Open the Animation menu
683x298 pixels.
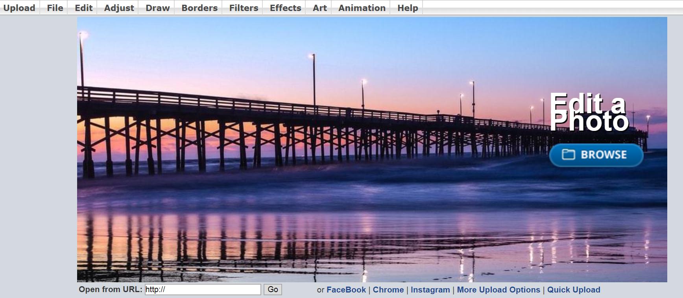tap(362, 8)
